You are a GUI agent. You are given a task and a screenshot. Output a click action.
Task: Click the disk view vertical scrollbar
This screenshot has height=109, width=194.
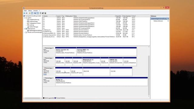(149, 75)
